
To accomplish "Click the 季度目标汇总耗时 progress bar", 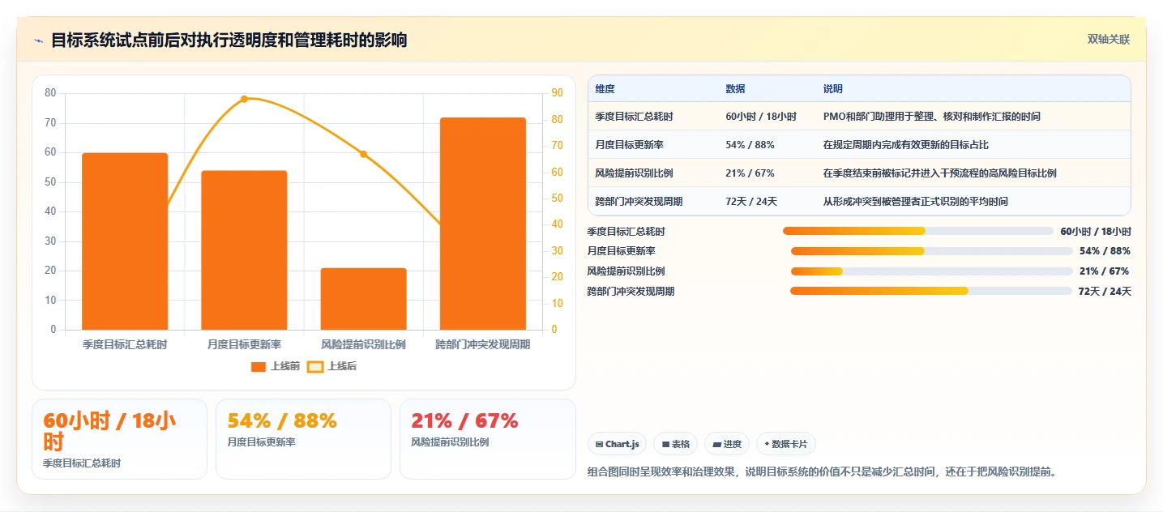I will point(918,231).
